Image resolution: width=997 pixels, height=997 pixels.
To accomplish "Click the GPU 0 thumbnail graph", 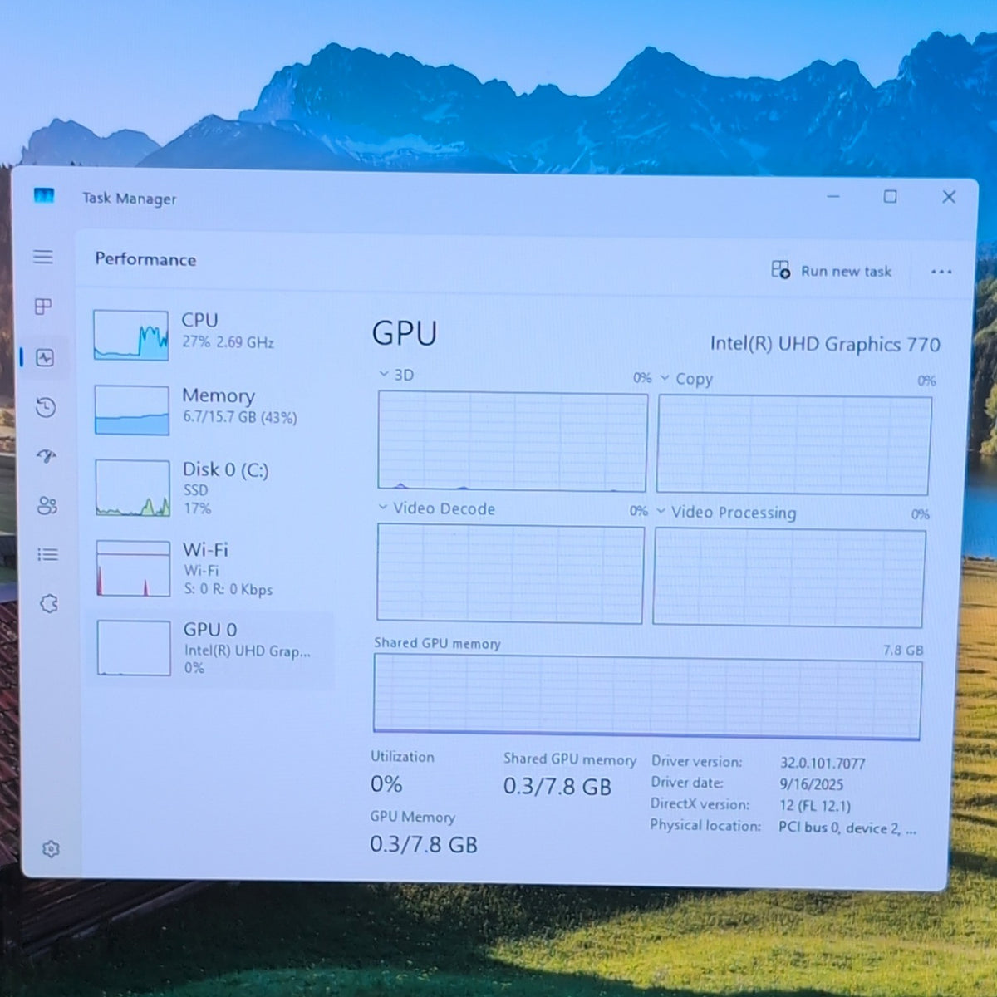I will click(134, 648).
